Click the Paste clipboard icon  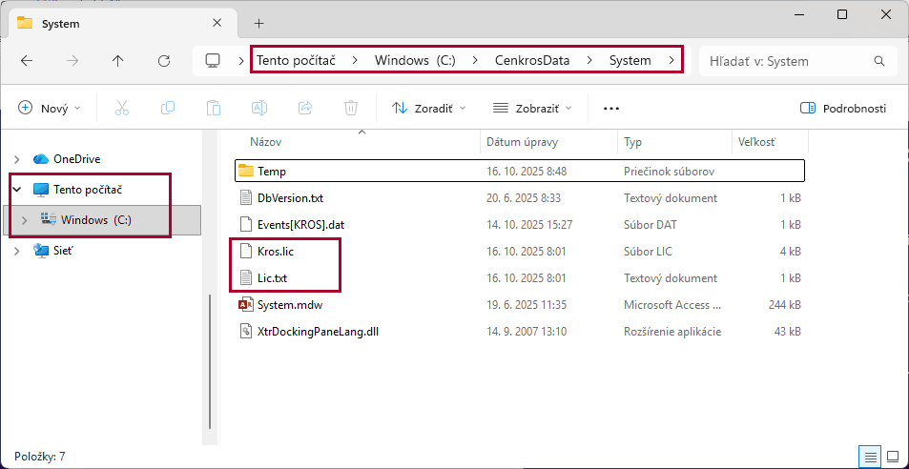tap(214, 108)
